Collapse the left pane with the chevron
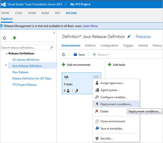163x143 pixels. [54, 33]
